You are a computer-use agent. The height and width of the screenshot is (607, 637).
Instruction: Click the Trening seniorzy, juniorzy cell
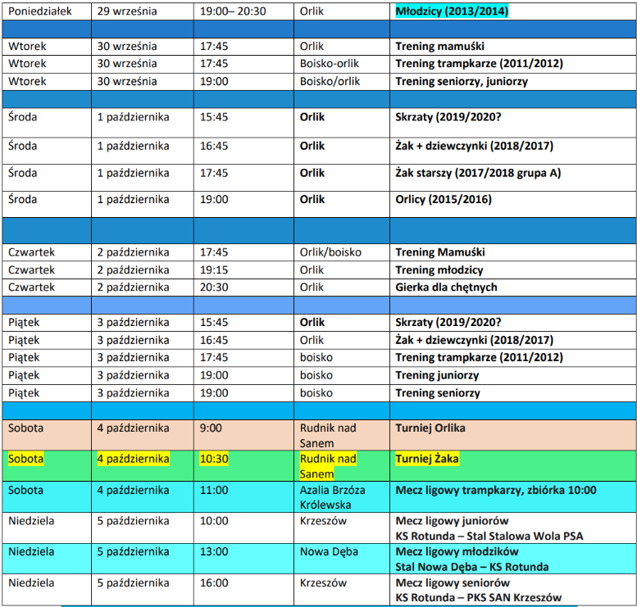tap(462, 82)
